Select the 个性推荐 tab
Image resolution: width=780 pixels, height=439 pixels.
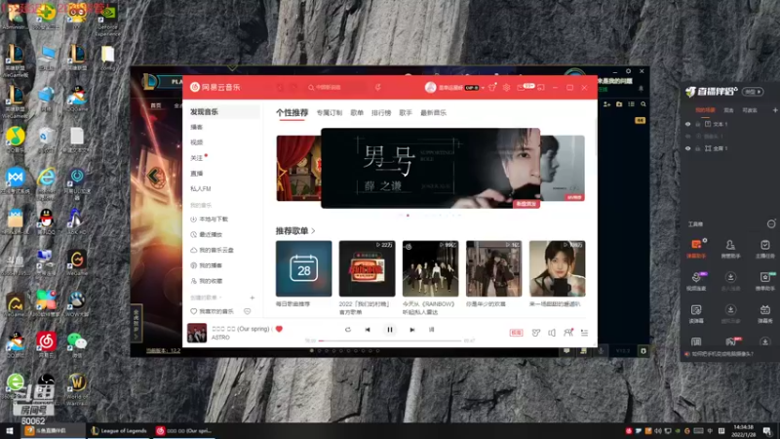(x=292, y=113)
